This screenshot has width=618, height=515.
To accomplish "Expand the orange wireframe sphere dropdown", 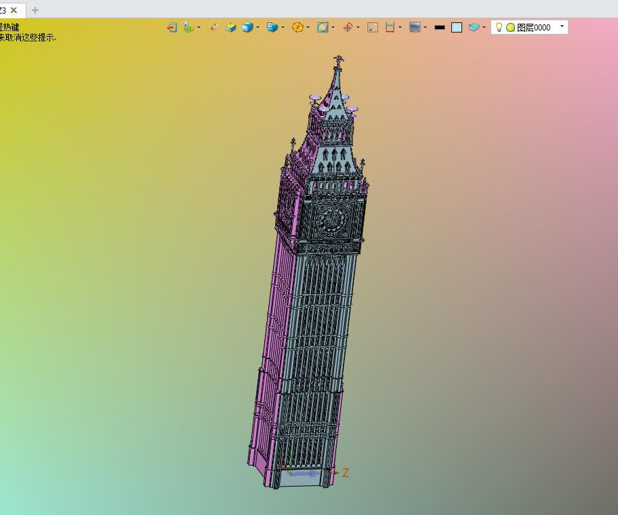I will coord(308,27).
